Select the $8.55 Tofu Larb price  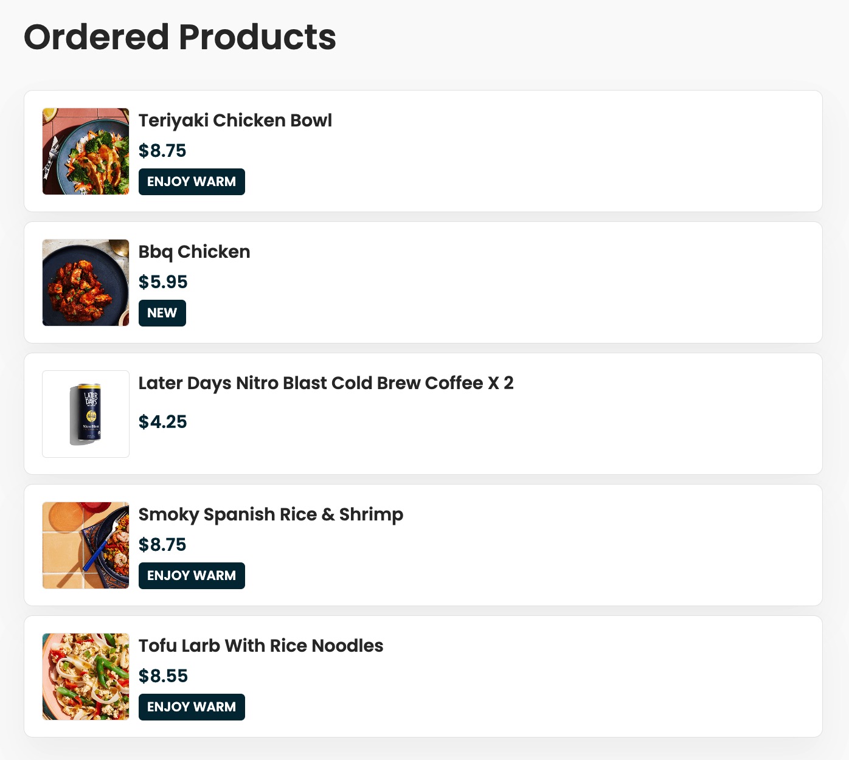[163, 676]
